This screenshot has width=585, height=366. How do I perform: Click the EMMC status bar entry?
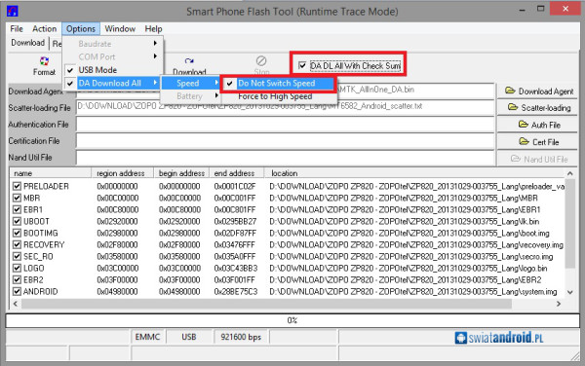[147, 337]
